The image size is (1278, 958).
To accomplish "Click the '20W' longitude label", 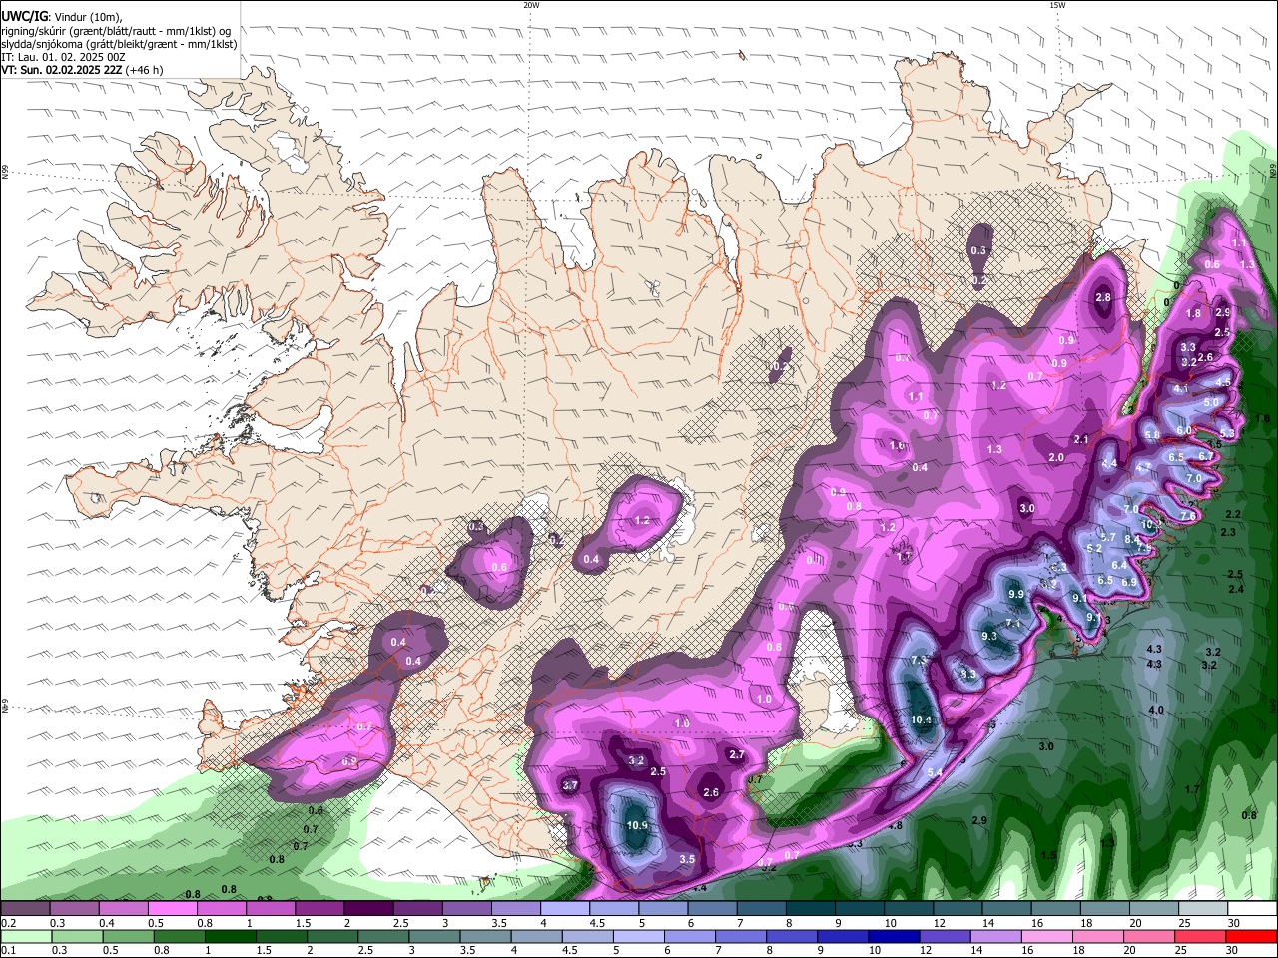I will pos(531,5).
